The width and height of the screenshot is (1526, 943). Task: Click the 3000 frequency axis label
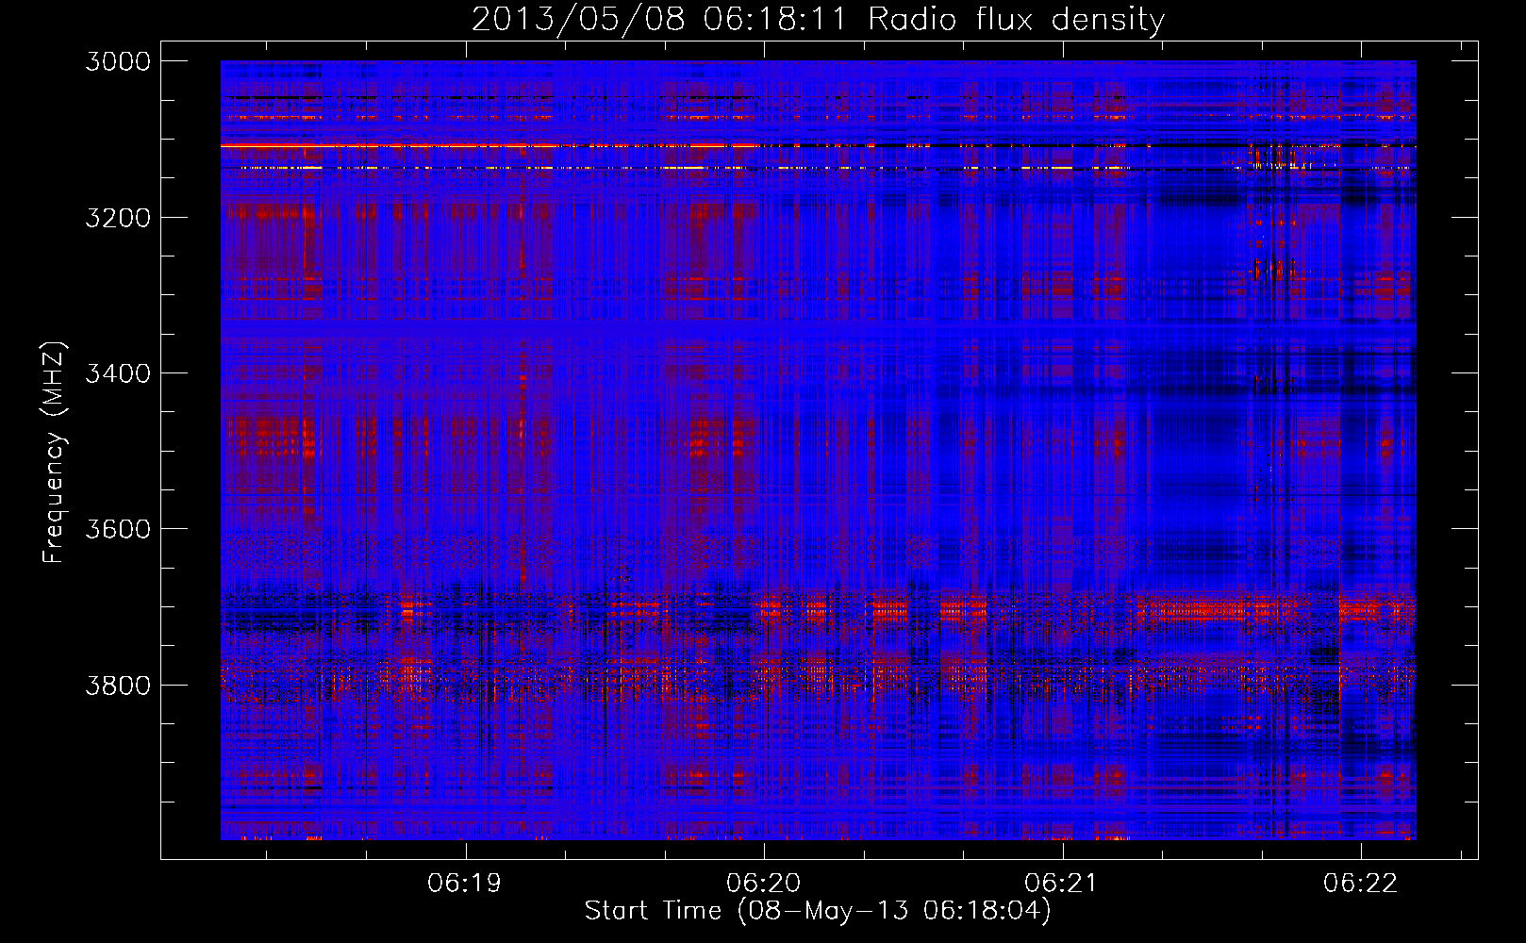(118, 61)
